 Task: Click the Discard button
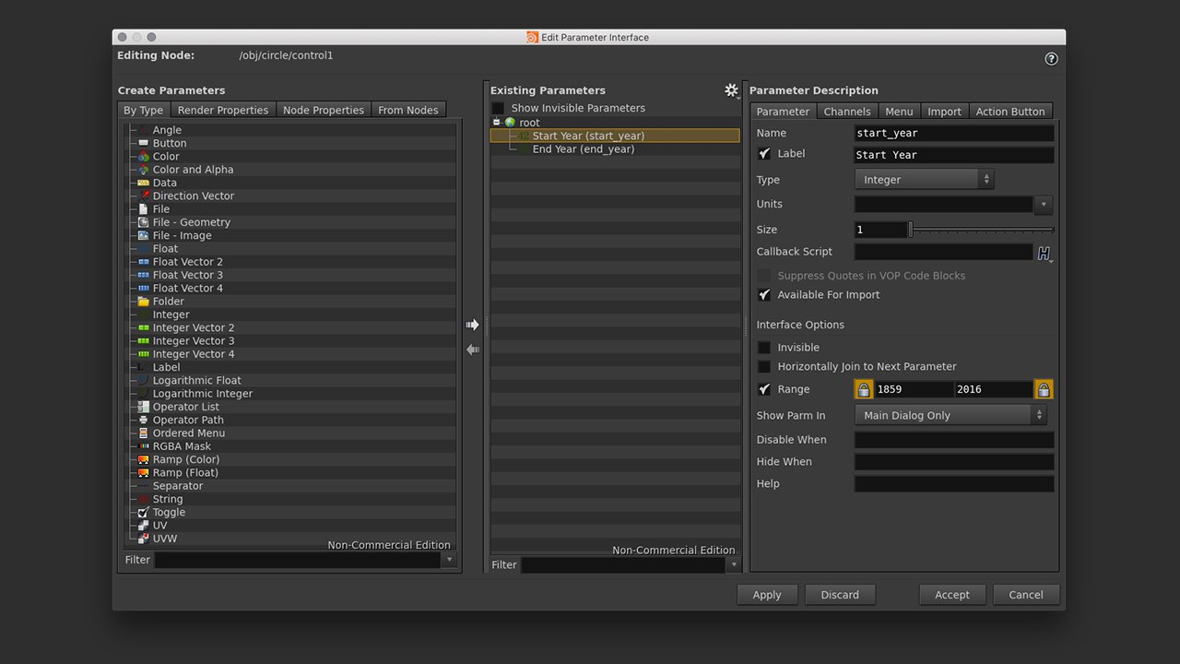click(840, 595)
